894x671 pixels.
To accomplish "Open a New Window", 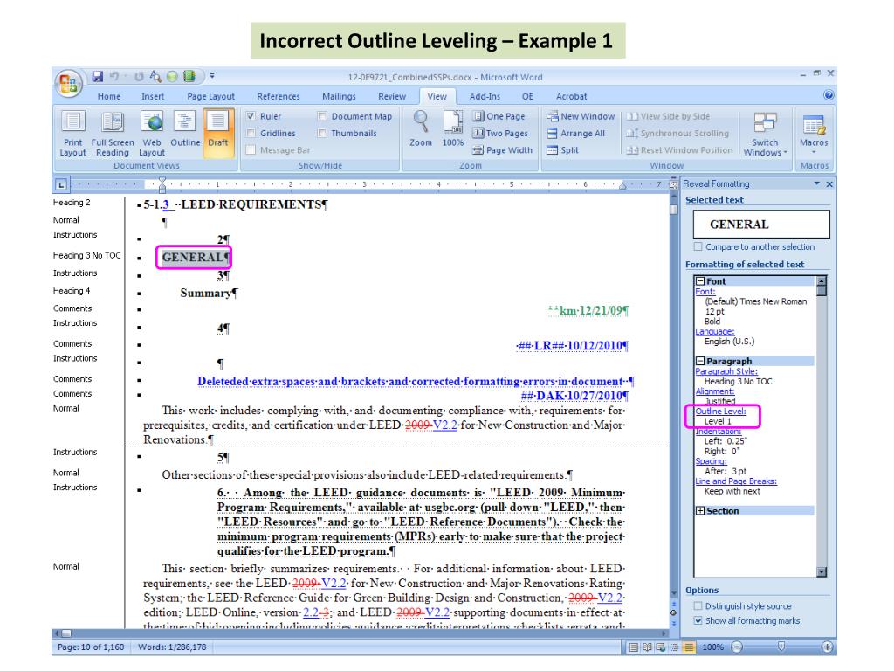I will click(x=581, y=116).
